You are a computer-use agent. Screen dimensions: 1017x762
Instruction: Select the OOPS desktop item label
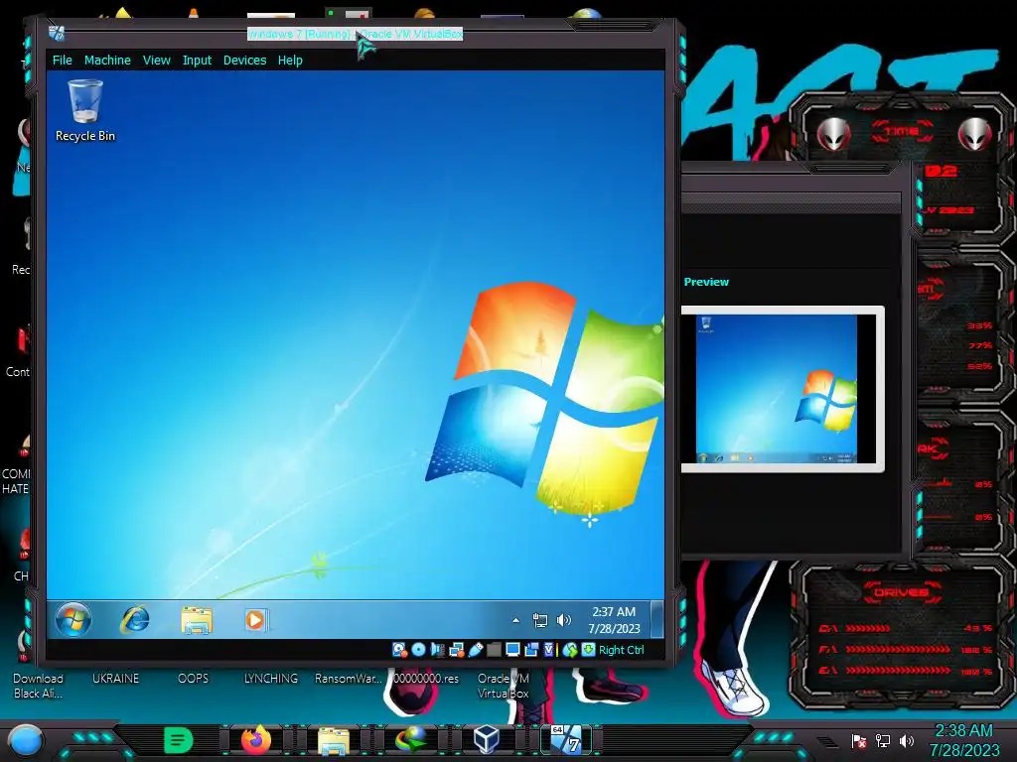[194, 679]
